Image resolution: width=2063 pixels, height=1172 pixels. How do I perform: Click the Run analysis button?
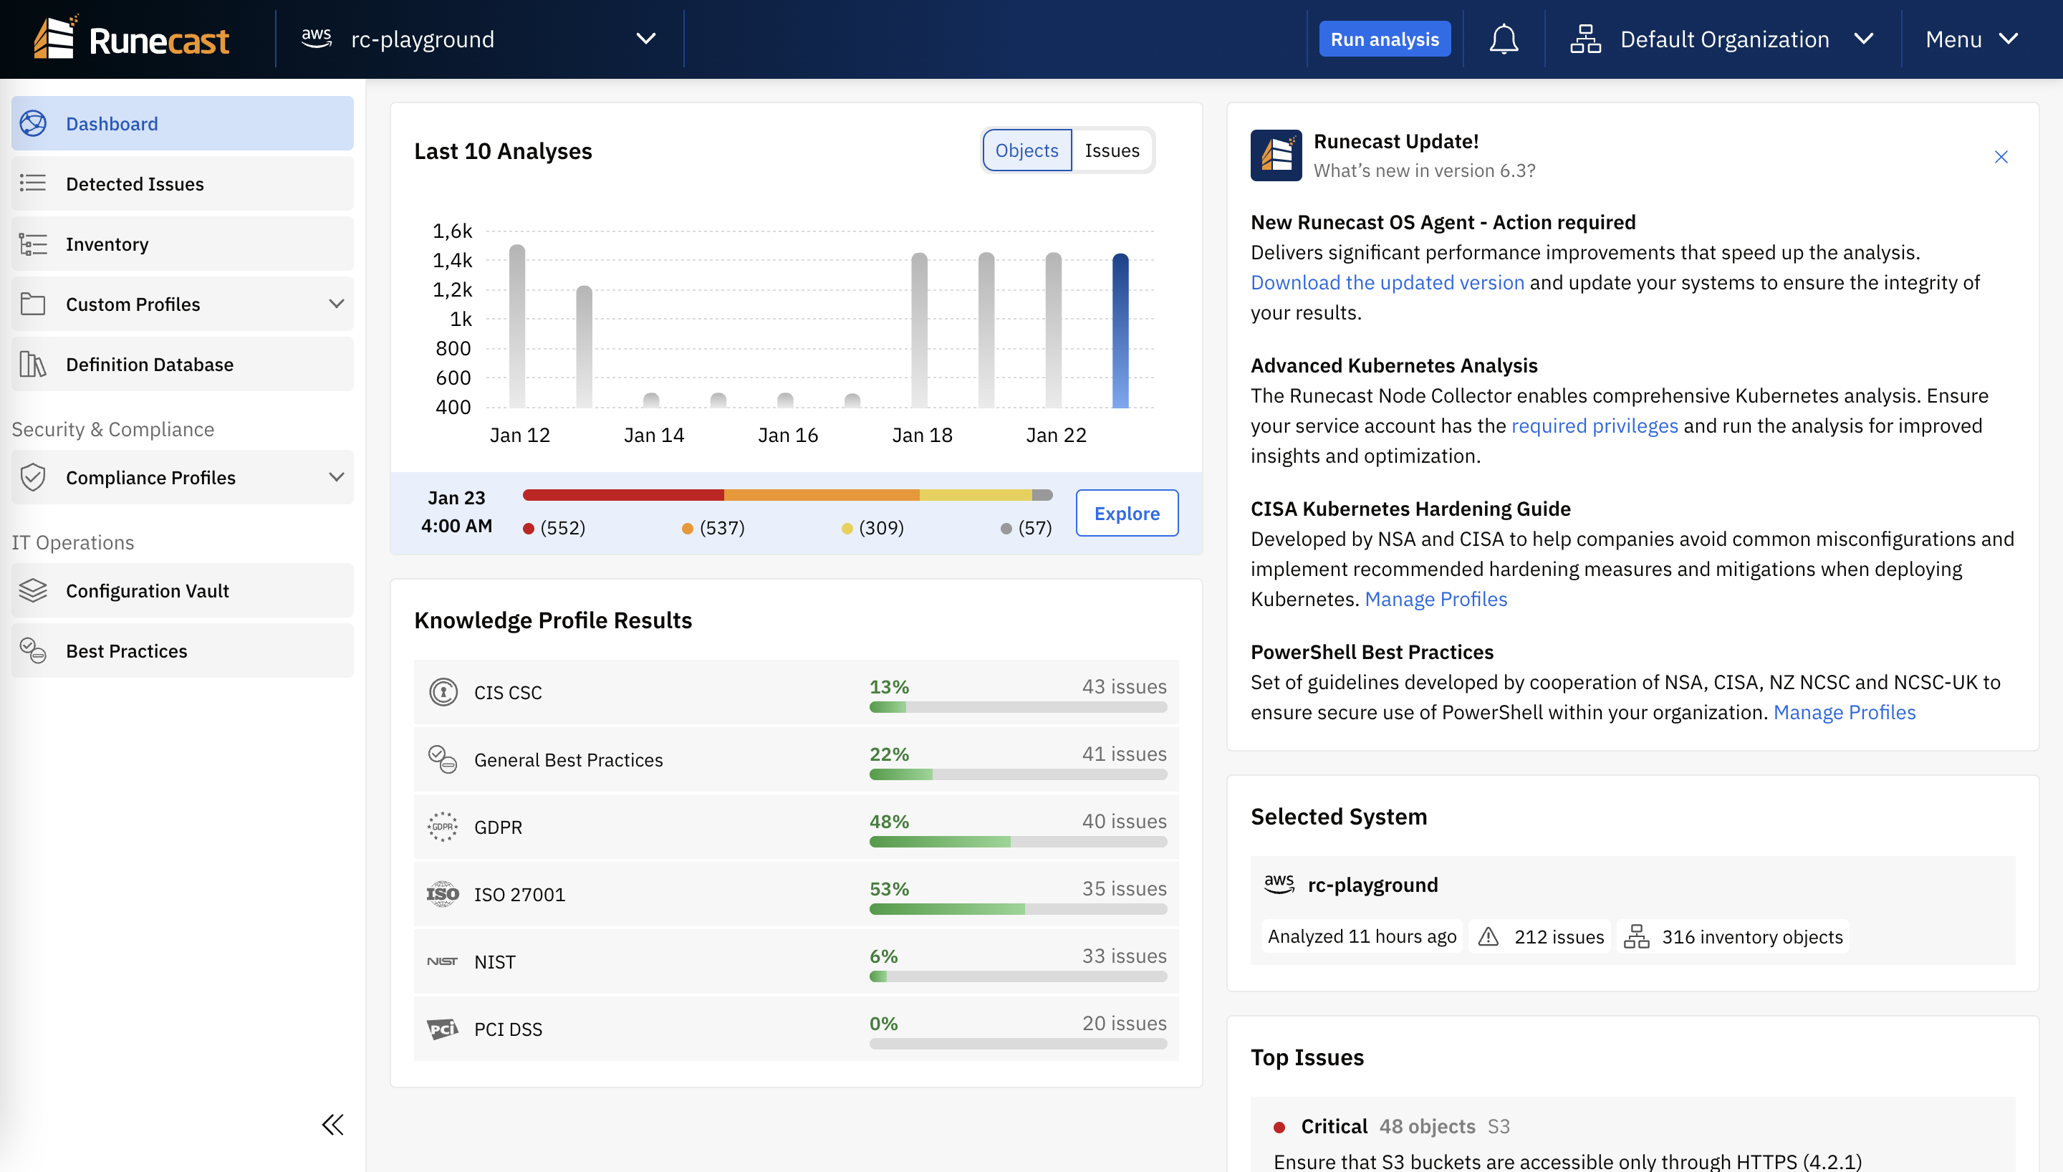click(x=1384, y=38)
